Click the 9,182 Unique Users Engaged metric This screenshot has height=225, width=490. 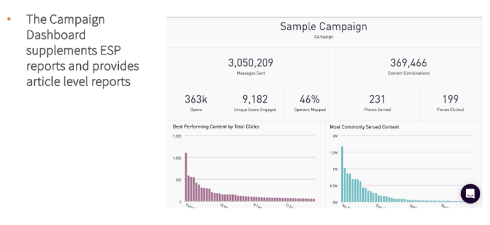click(x=255, y=102)
